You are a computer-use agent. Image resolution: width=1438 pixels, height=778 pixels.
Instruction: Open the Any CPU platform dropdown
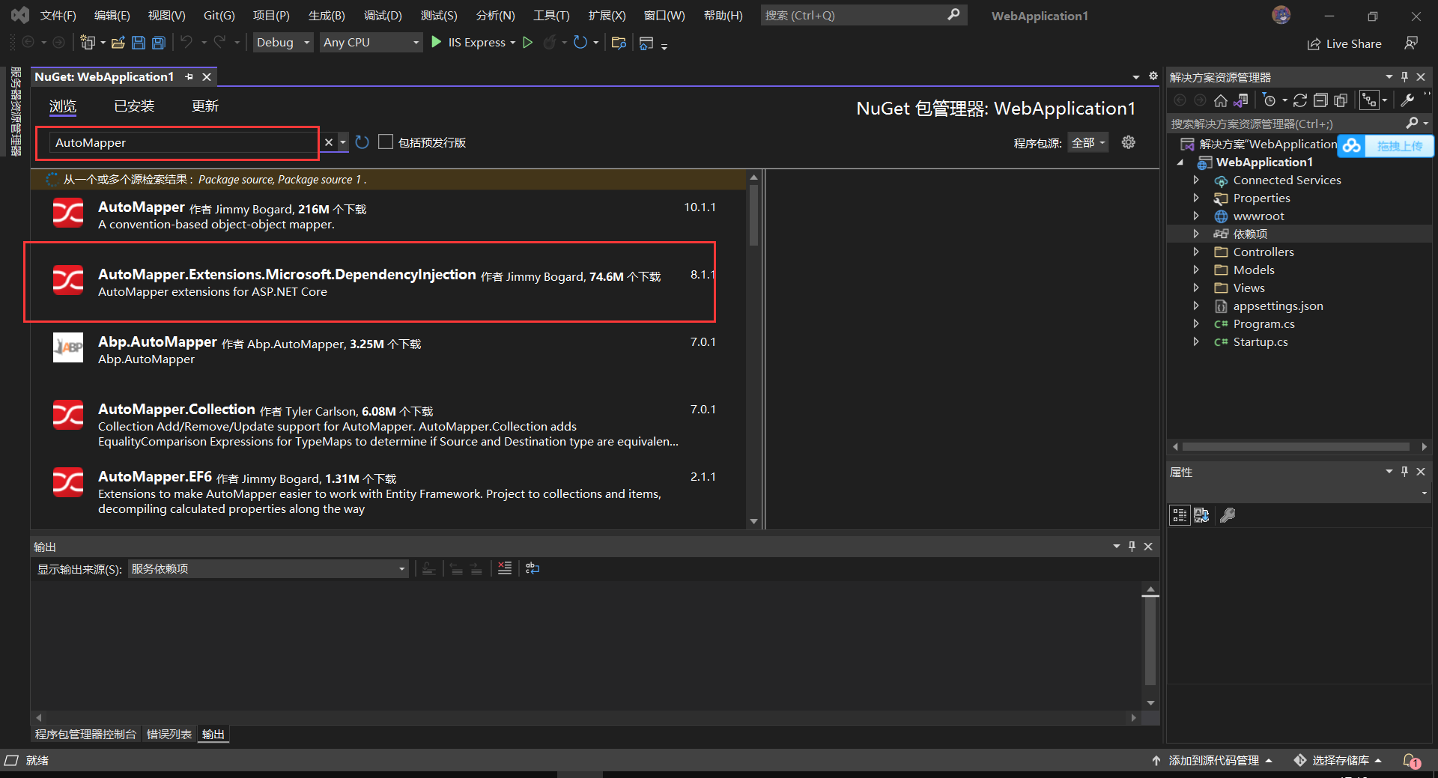(x=371, y=43)
